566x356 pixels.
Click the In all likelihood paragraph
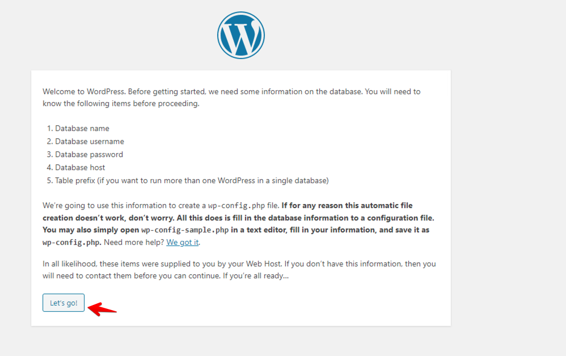239,270
